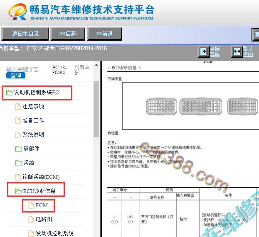Click the 条件 table header

coord(228,195)
